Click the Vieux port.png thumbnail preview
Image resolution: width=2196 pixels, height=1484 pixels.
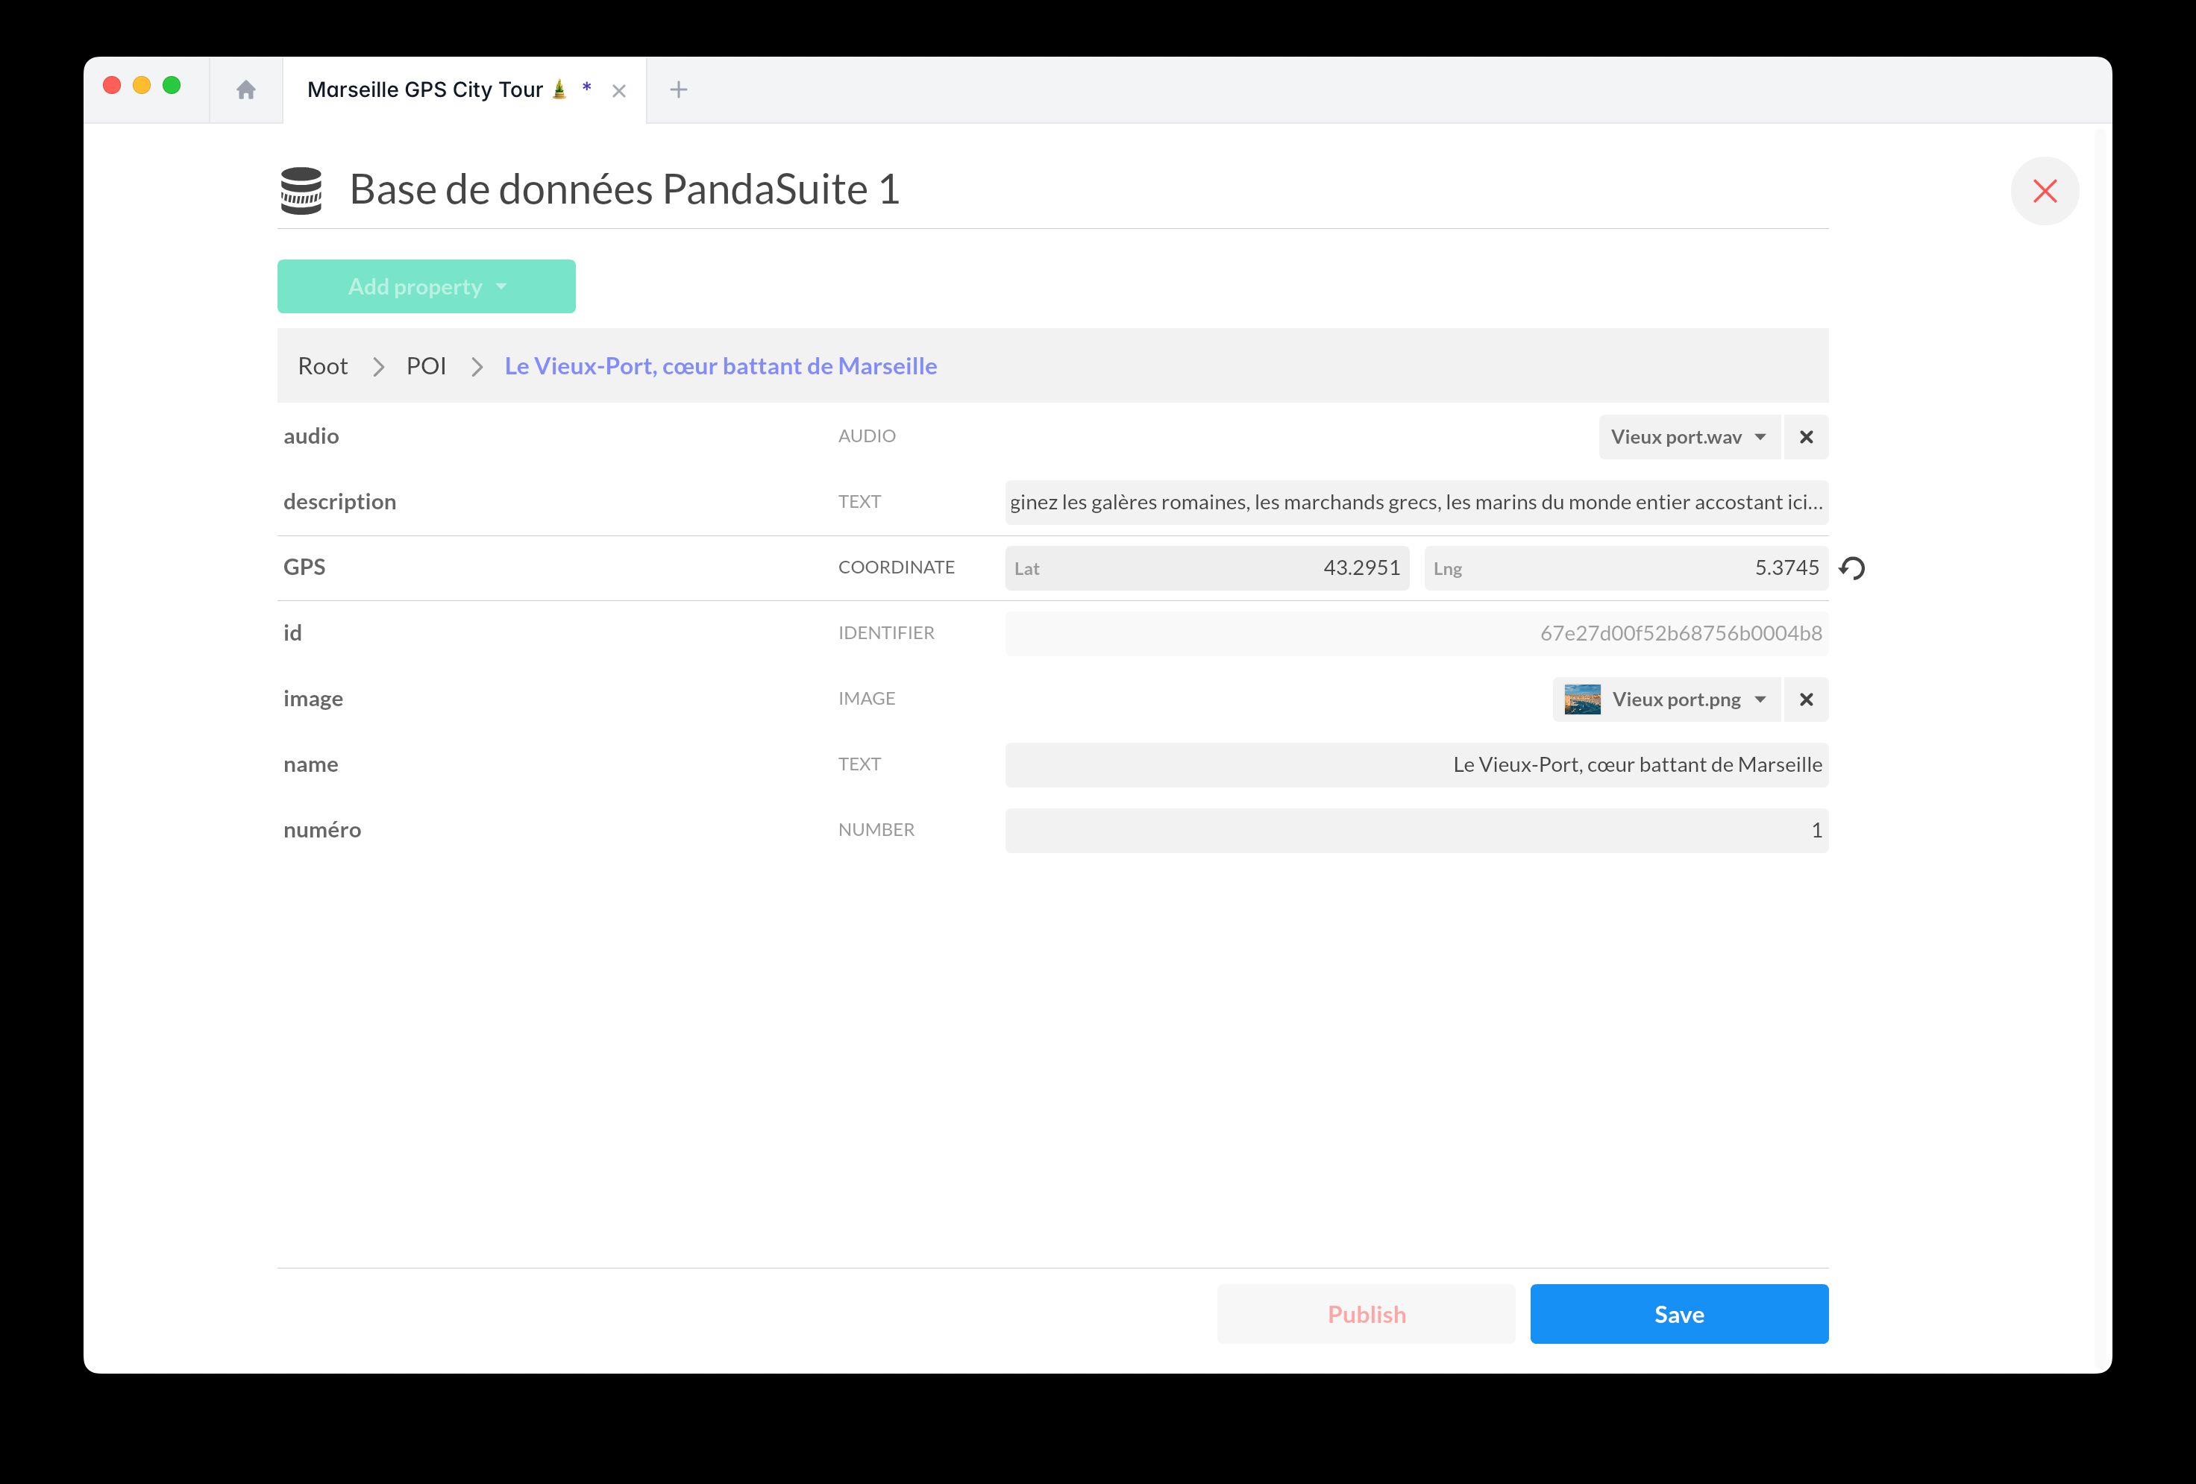click(x=1582, y=700)
